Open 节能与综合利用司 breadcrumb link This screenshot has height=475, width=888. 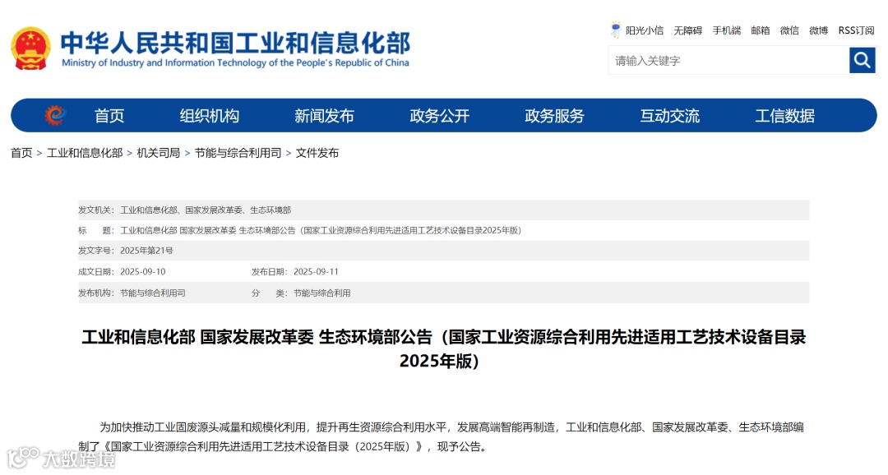pos(237,152)
